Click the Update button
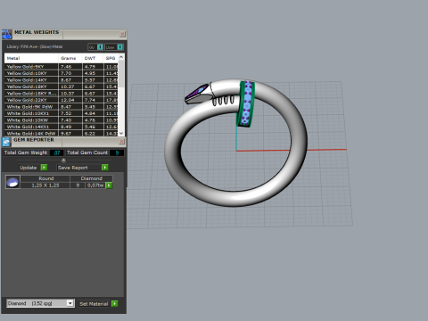 pyautogui.click(x=29, y=168)
